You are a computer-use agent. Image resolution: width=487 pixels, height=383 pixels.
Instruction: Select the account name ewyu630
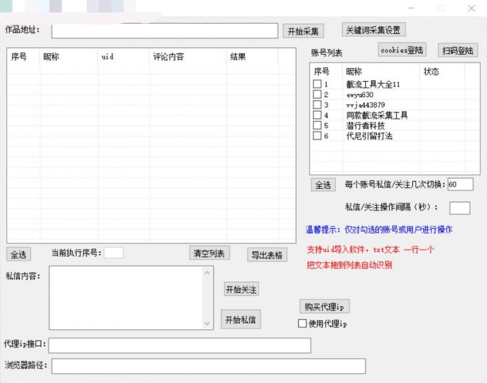[x=360, y=95]
